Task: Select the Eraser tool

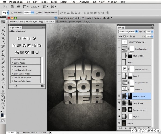Action: (3, 63)
